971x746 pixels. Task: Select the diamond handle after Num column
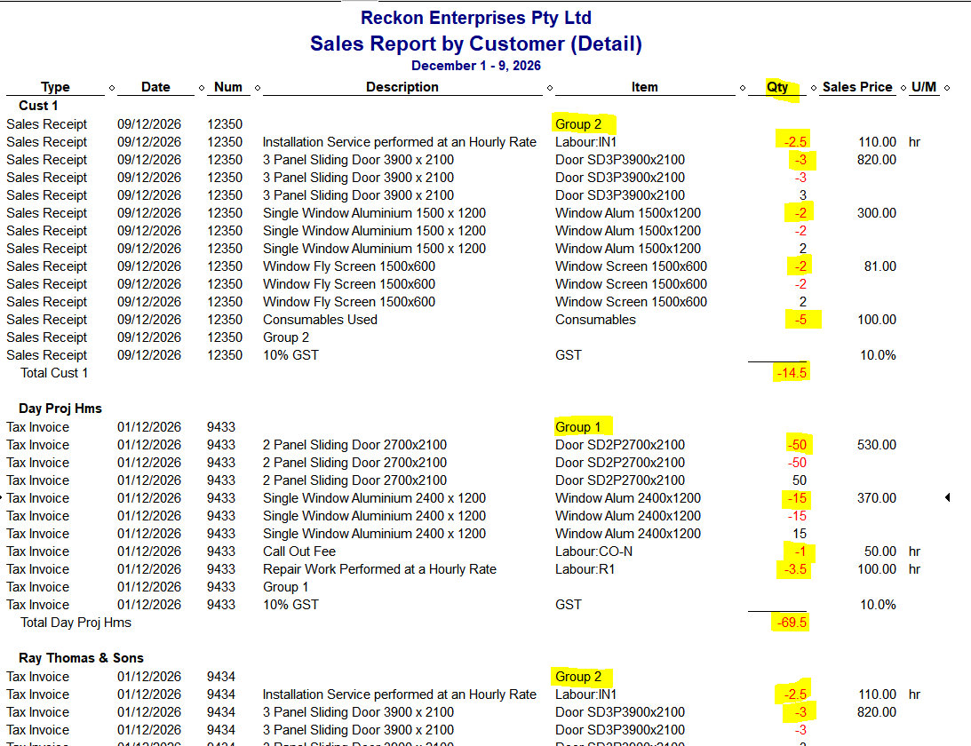point(258,88)
